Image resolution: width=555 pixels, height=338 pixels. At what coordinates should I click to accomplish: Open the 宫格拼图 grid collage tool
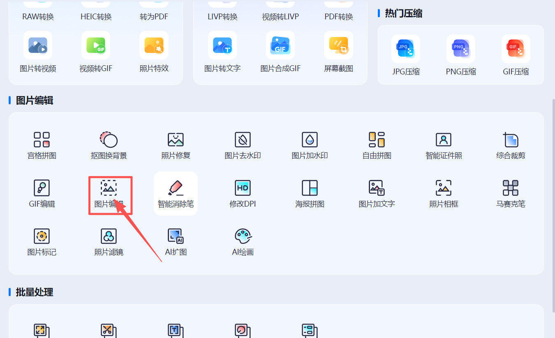[42, 145]
